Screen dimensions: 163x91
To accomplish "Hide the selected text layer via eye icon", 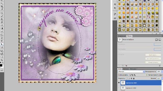I will click(x=119, y=83).
